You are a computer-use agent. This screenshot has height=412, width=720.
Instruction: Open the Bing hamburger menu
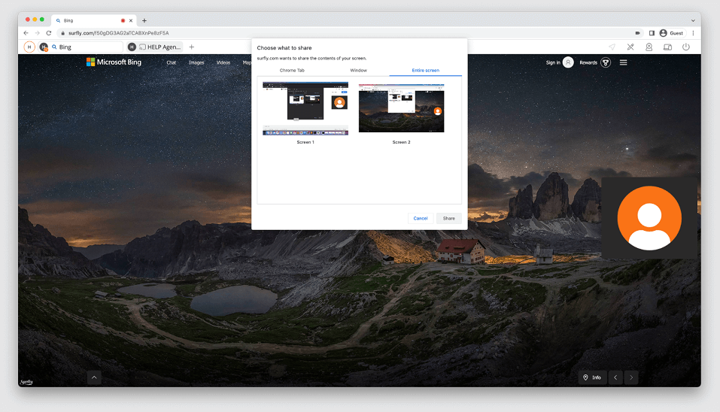[x=623, y=62]
